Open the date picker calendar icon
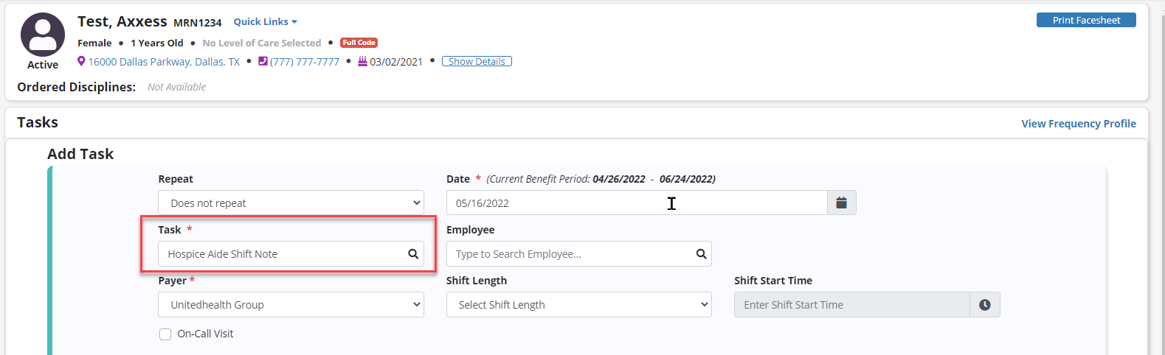 pyautogui.click(x=841, y=203)
